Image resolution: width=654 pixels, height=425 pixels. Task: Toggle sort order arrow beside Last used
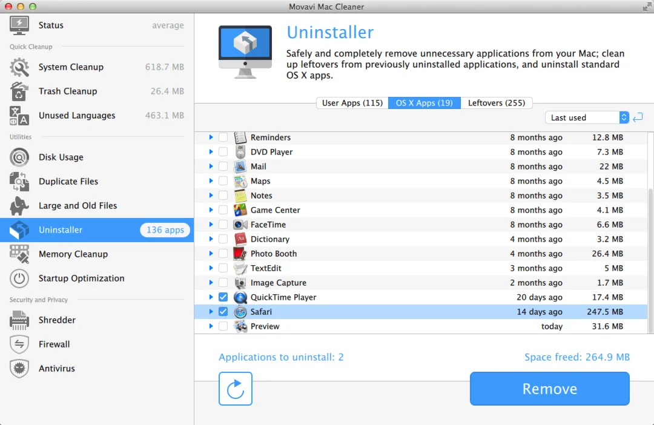(x=638, y=117)
